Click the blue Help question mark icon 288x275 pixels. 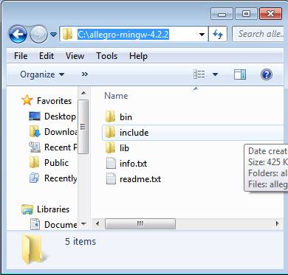267,74
